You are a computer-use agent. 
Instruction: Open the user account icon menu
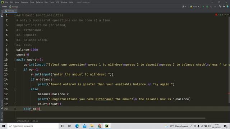tap(184, 6)
